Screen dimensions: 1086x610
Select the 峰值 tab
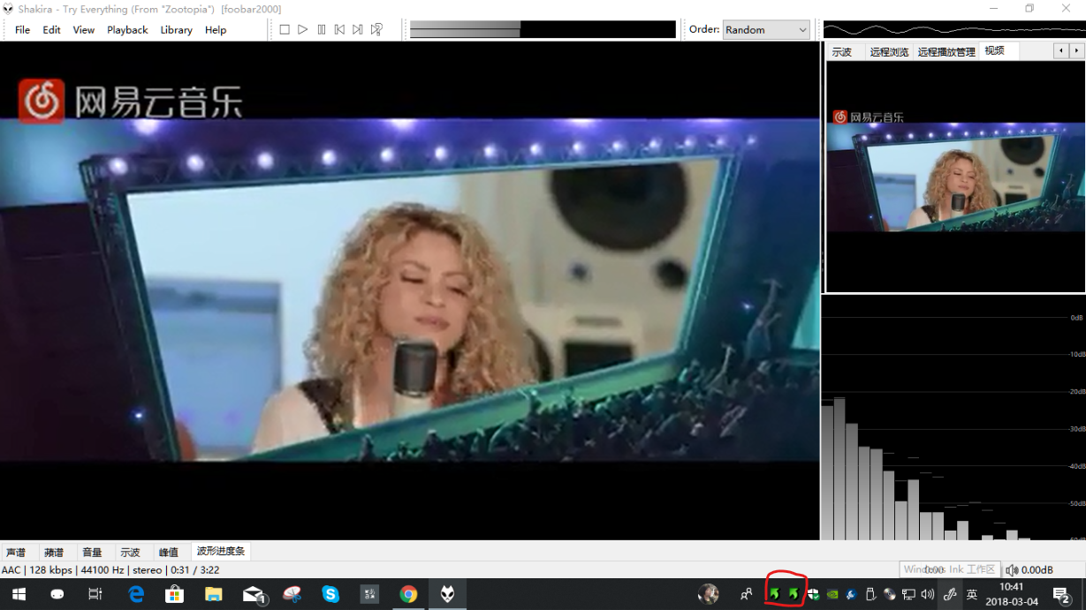point(168,553)
